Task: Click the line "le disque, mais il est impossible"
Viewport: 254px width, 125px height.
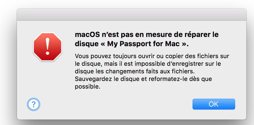Action: tap(148, 64)
